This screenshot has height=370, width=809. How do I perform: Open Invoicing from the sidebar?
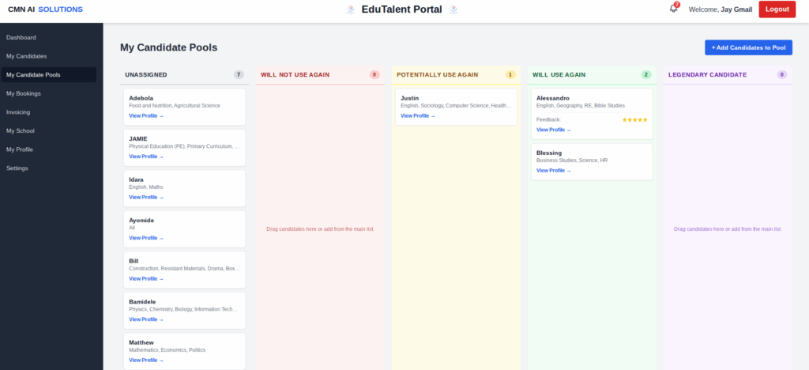[18, 112]
